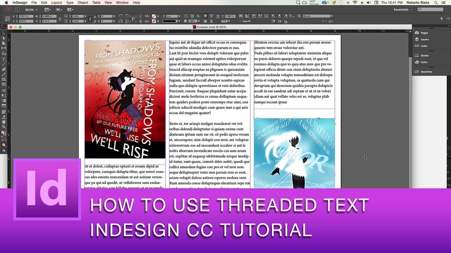
Task: Click the Quick Apply lightning icon
Action: click(x=442, y=18)
